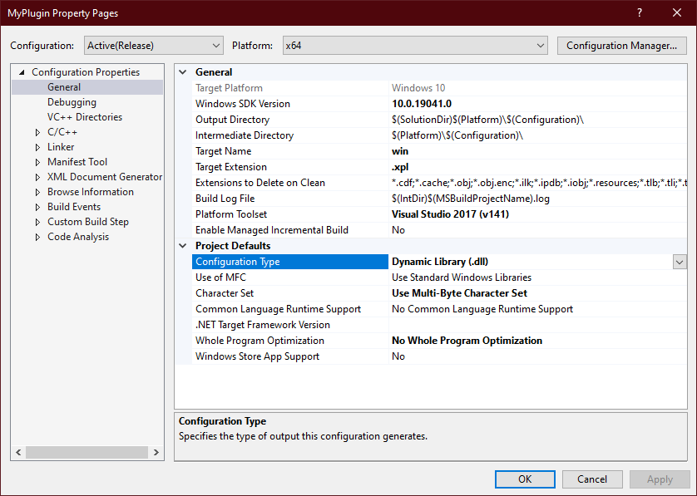
Task: Open the Platform combo box
Action: click(x=540, y=45)
